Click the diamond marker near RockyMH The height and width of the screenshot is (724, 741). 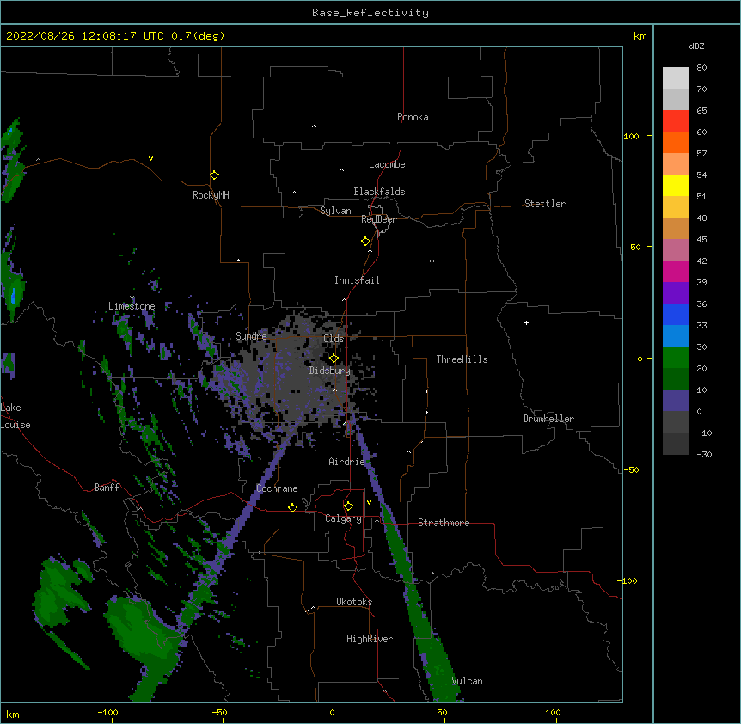(x=215, y=175)
